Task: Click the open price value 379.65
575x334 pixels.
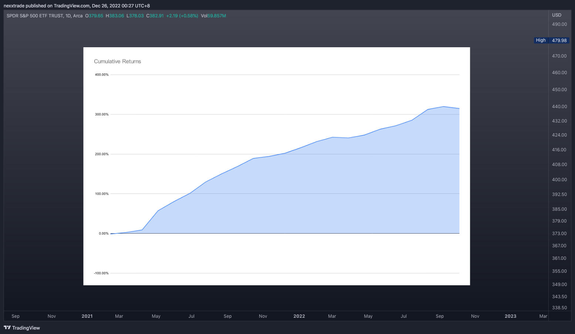Action: click(96, 16)
